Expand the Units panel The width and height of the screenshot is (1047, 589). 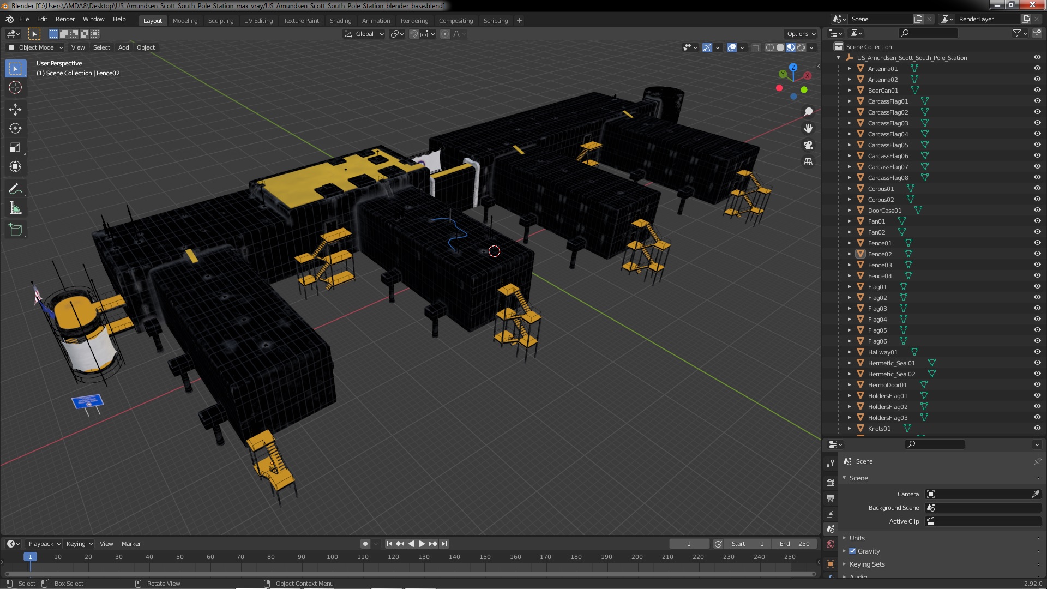[857, 538]
